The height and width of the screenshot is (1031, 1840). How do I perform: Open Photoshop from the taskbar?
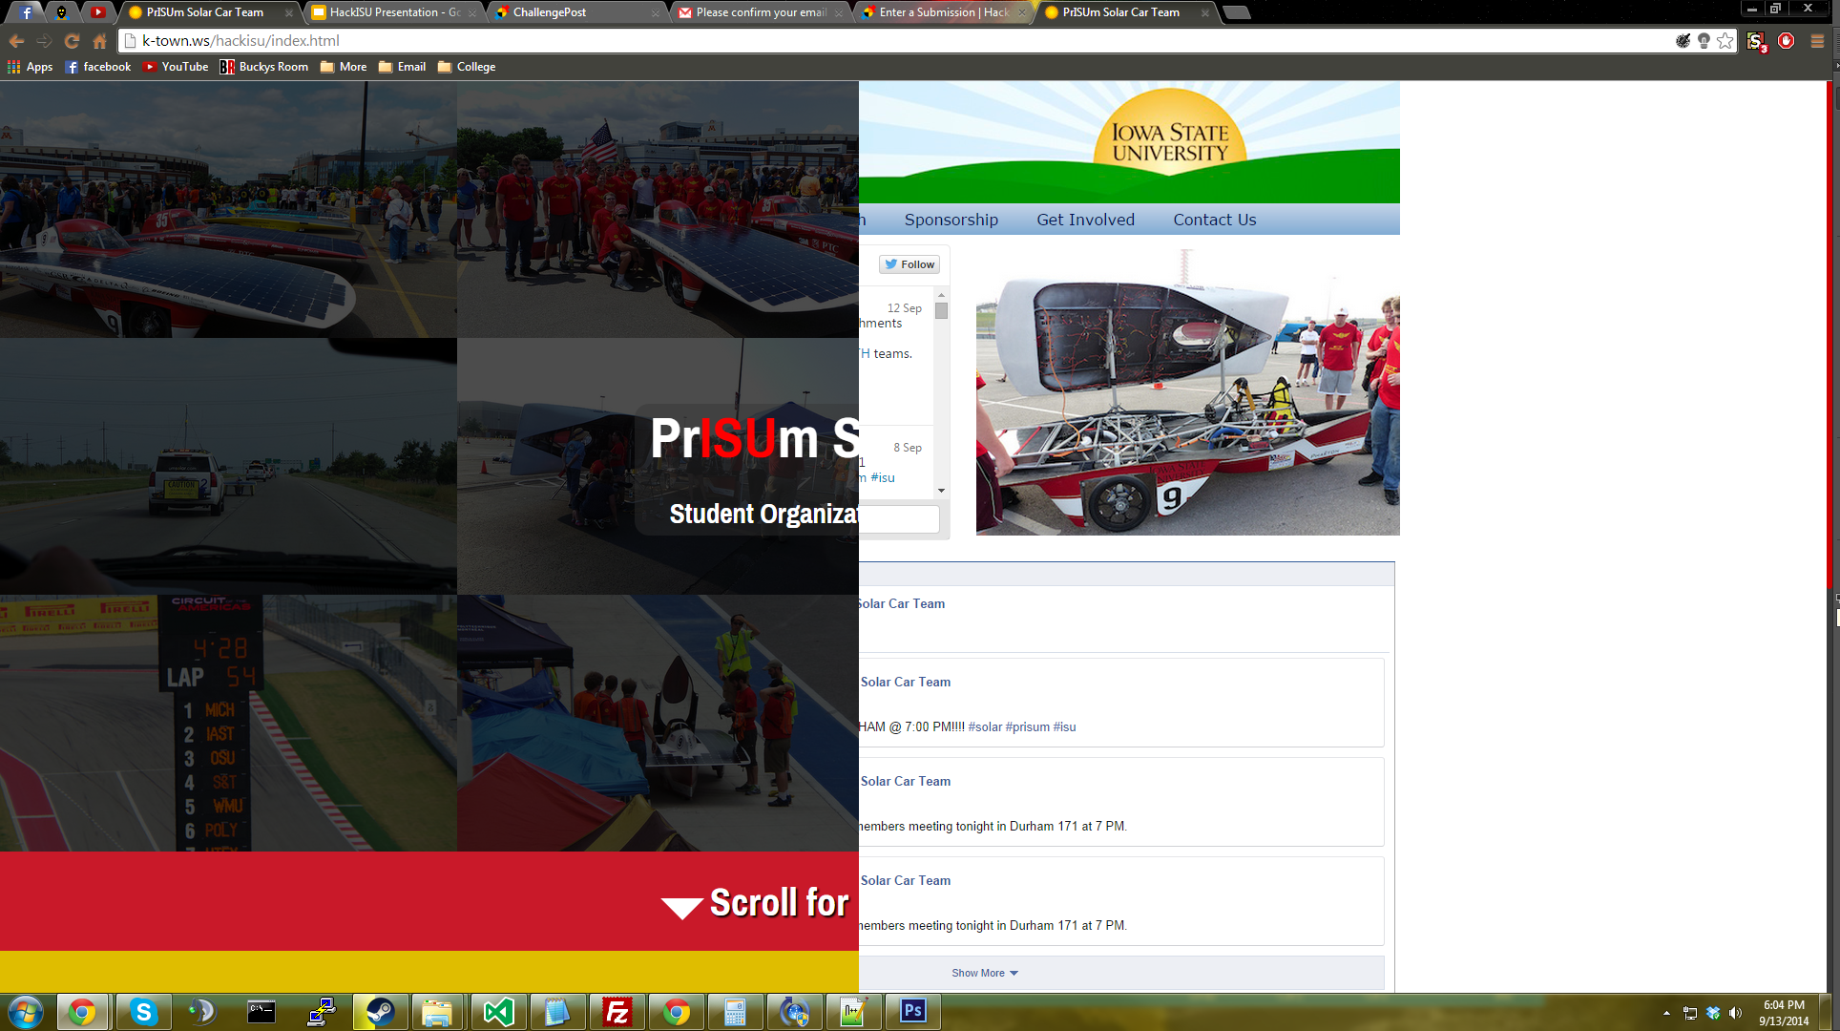click(912, 1012)
